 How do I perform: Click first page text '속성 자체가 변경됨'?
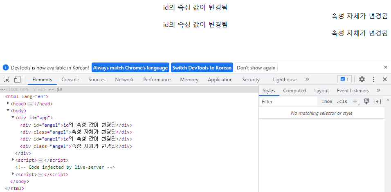360,16
